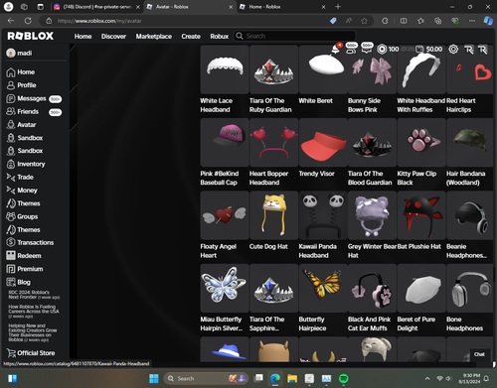Open the notifications bell icon

click(x=335, y=50)
